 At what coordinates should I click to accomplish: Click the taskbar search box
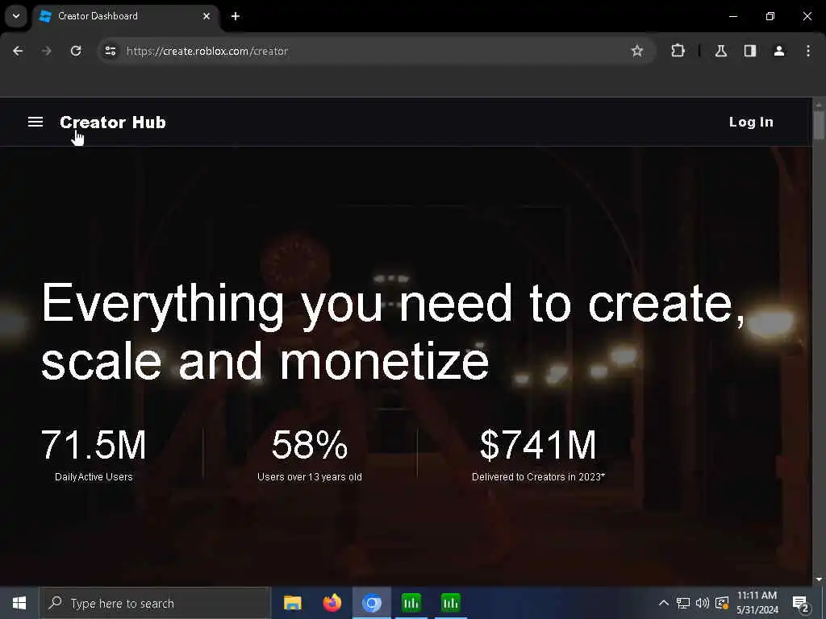[x=155, y=603]
